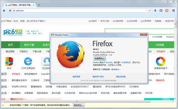This screenshot has height=109, width=178.
Task: Open a new tab with plus button
Action: 39,5
